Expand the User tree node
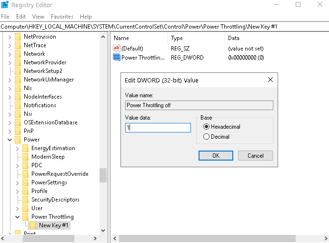 [x=17, y=209]
